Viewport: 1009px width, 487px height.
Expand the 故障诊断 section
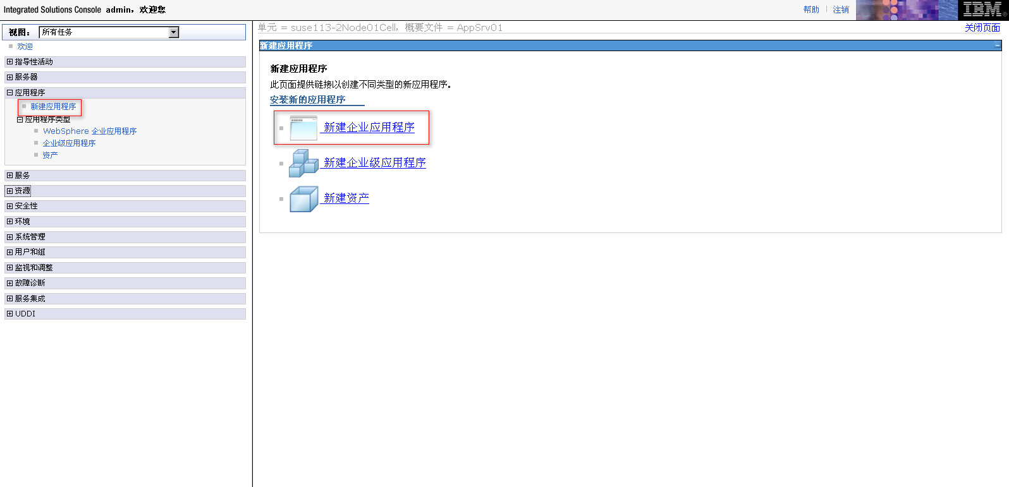pyautogui.click(x=9, y=283)
